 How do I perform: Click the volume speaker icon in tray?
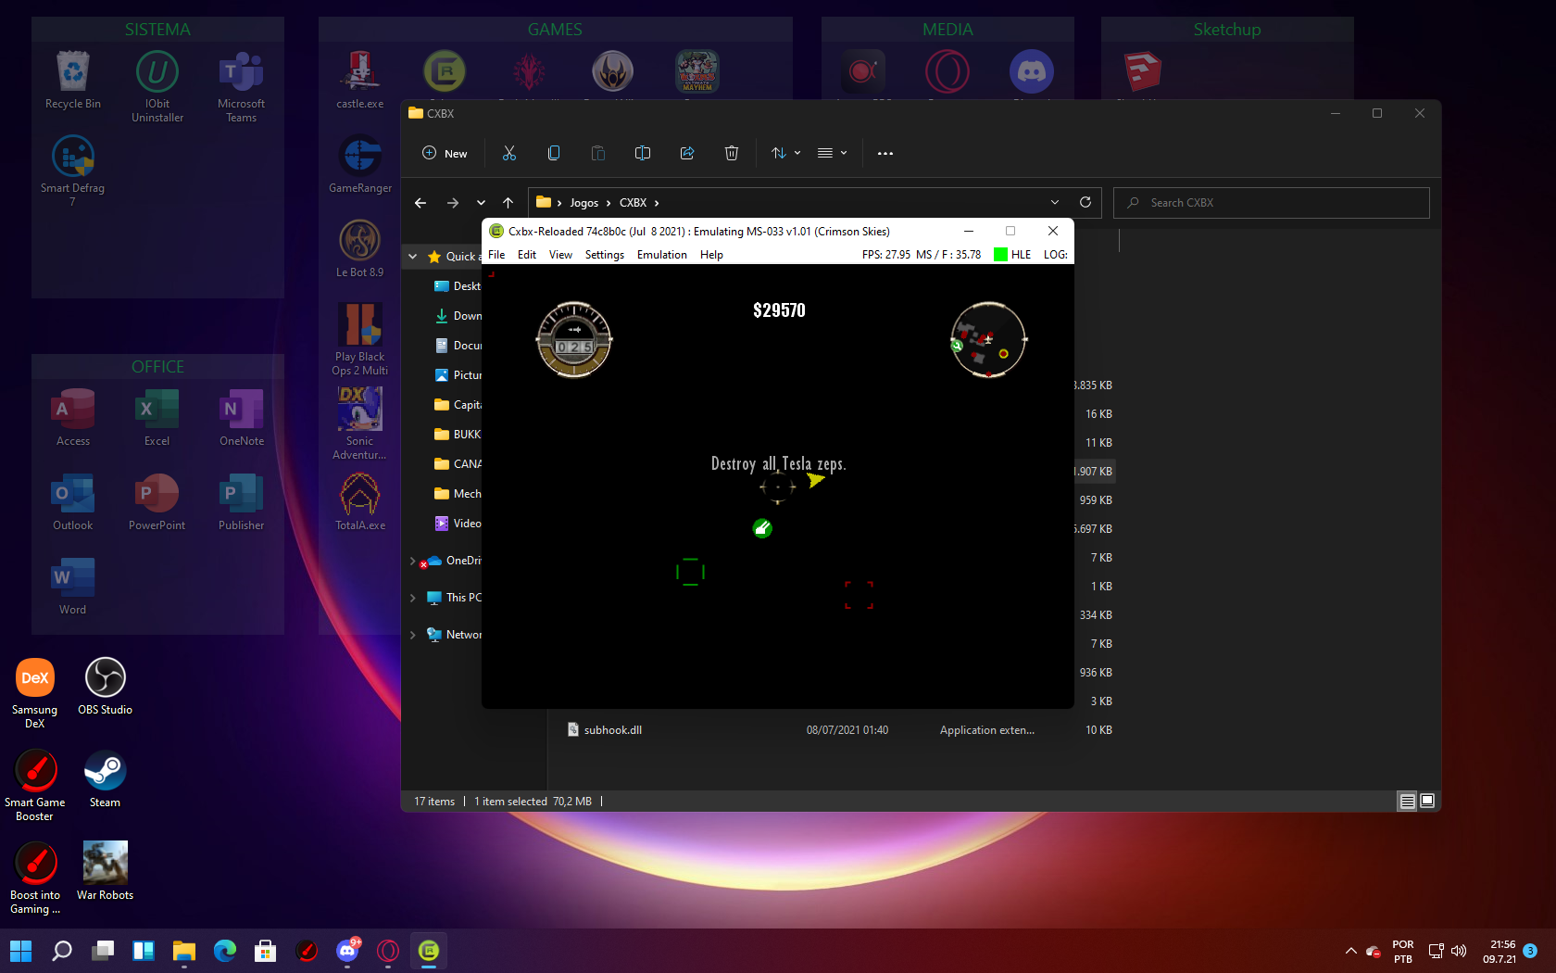[x=1459, y=951]
